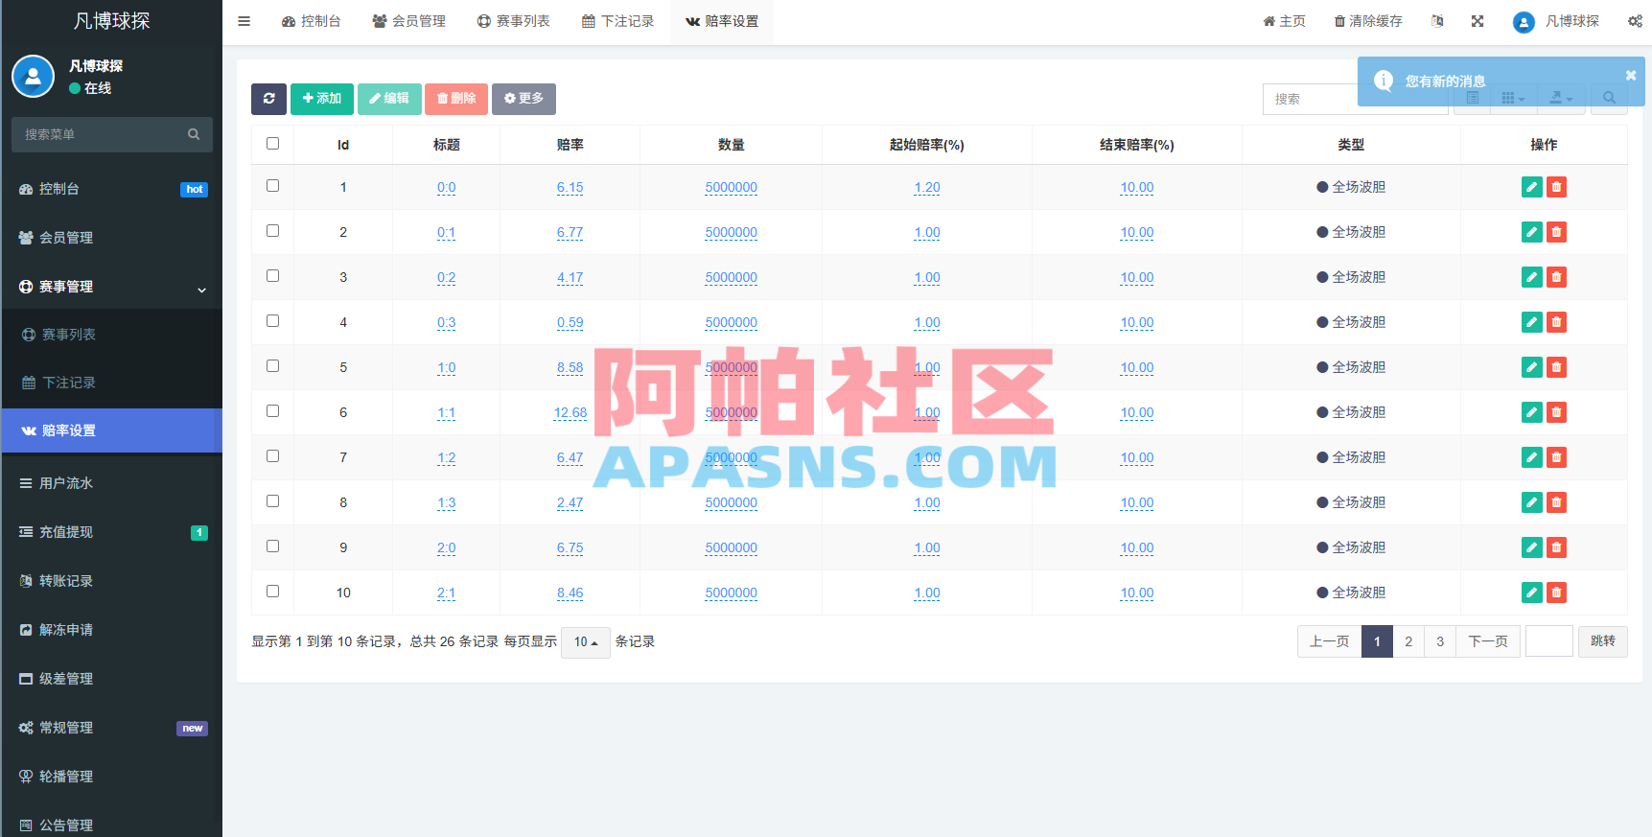This screenshot has width=1652, height=837.
Task: Check the checkbox for row Id 4
Action: pos(272,321)
